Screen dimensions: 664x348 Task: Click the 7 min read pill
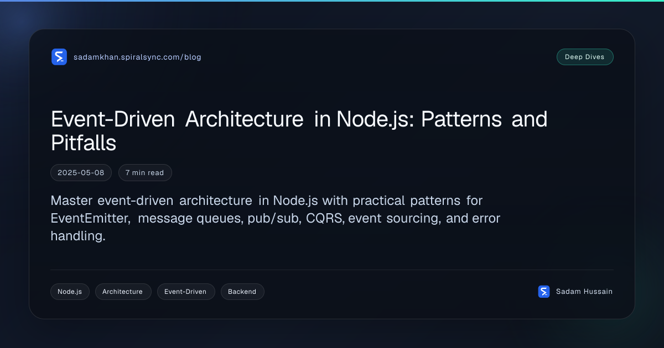pos(145,173)
